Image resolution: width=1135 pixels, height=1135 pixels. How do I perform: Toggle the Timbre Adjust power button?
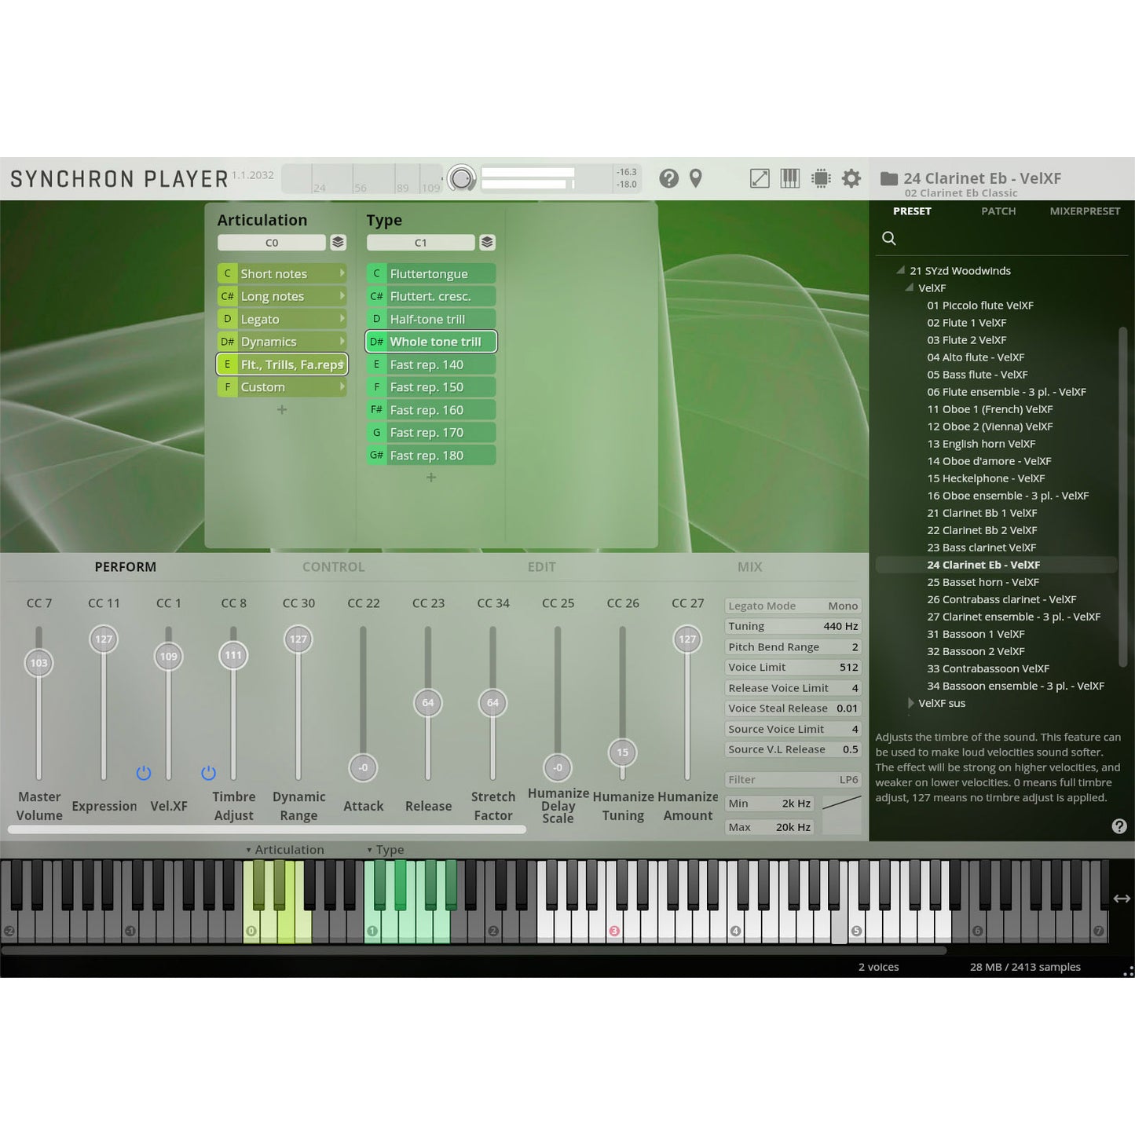[208, 773]
